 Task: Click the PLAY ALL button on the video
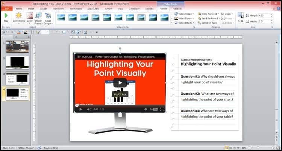tap(120, 94)
